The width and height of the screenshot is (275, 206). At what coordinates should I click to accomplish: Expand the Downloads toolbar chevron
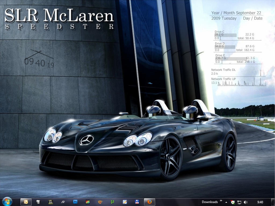pyautogui.click(x=221, y=201)
